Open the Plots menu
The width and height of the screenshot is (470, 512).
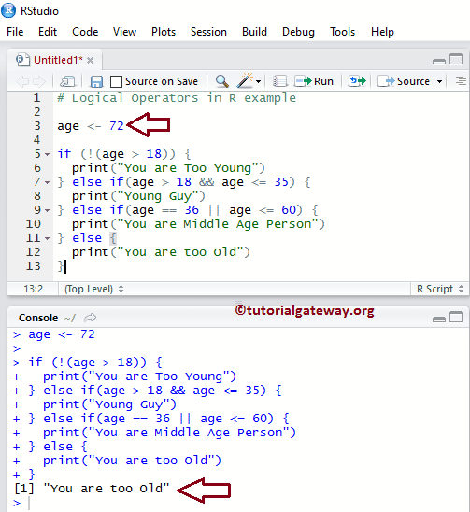pos(164,32)
